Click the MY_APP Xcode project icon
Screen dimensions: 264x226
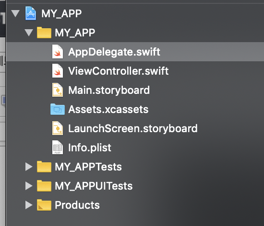pyautogui.click(x=31, y=13)
